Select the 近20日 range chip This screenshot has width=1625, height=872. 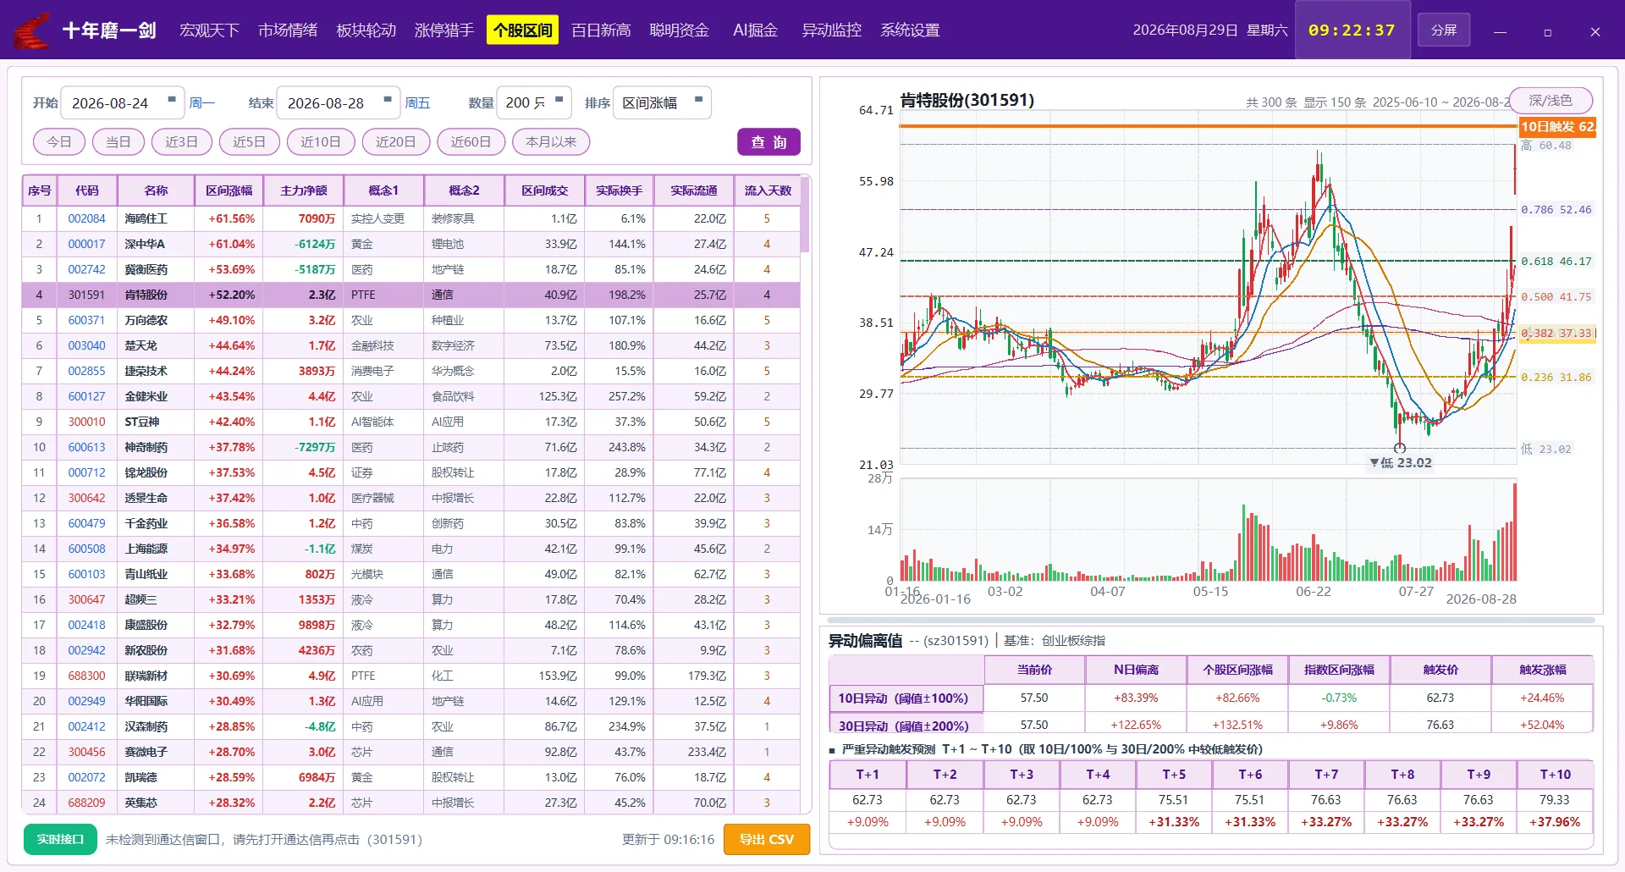tap(396, 142)
